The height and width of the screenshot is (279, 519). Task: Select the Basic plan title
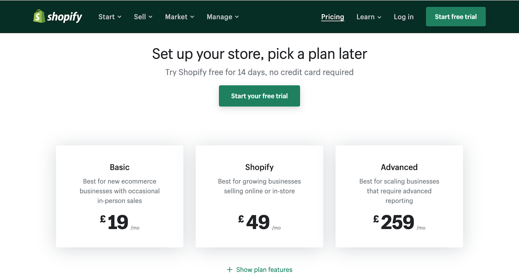(120, 167)
